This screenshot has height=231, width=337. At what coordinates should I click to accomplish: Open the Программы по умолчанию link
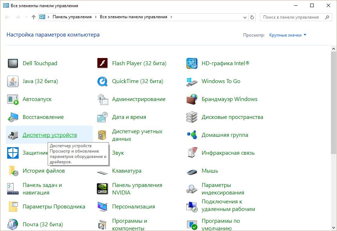(221, 224)
